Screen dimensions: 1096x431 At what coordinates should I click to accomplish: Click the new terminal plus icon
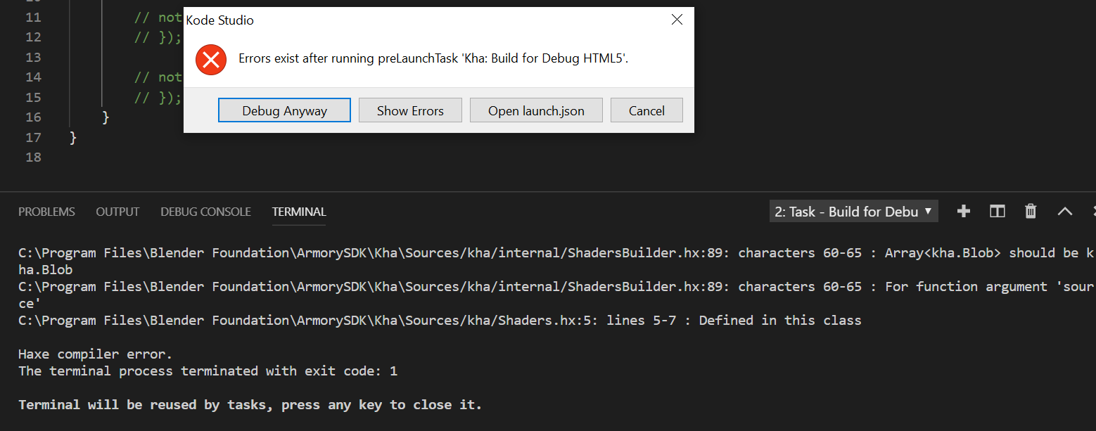click(x=964, y=211)
